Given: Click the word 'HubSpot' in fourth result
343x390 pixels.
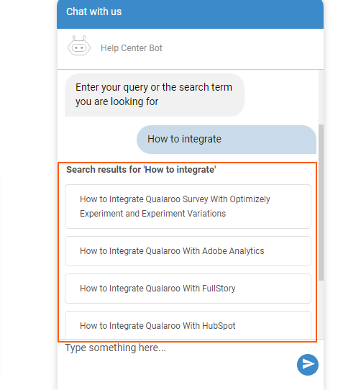Looking at the screenshot, I should [x=219, y=325].
